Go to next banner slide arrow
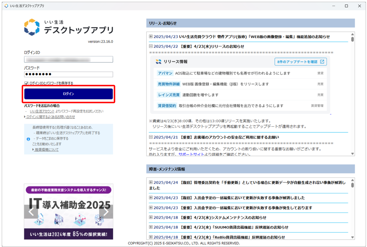Image resolution: width=367 pixels, height=247 pixels. (x=106, y=212)
